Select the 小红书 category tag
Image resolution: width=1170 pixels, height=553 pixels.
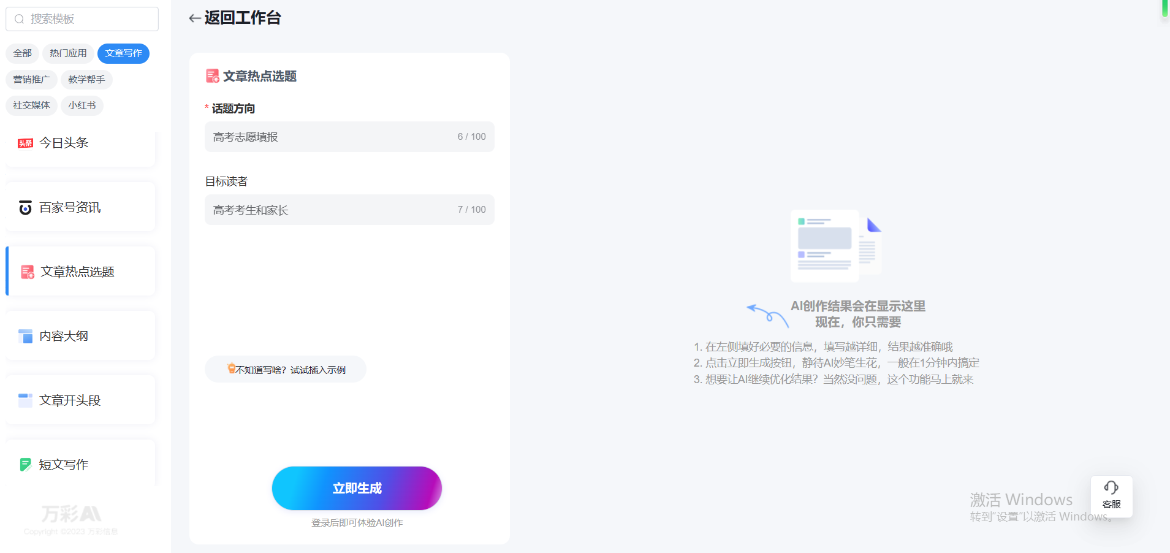pos(82,105)
